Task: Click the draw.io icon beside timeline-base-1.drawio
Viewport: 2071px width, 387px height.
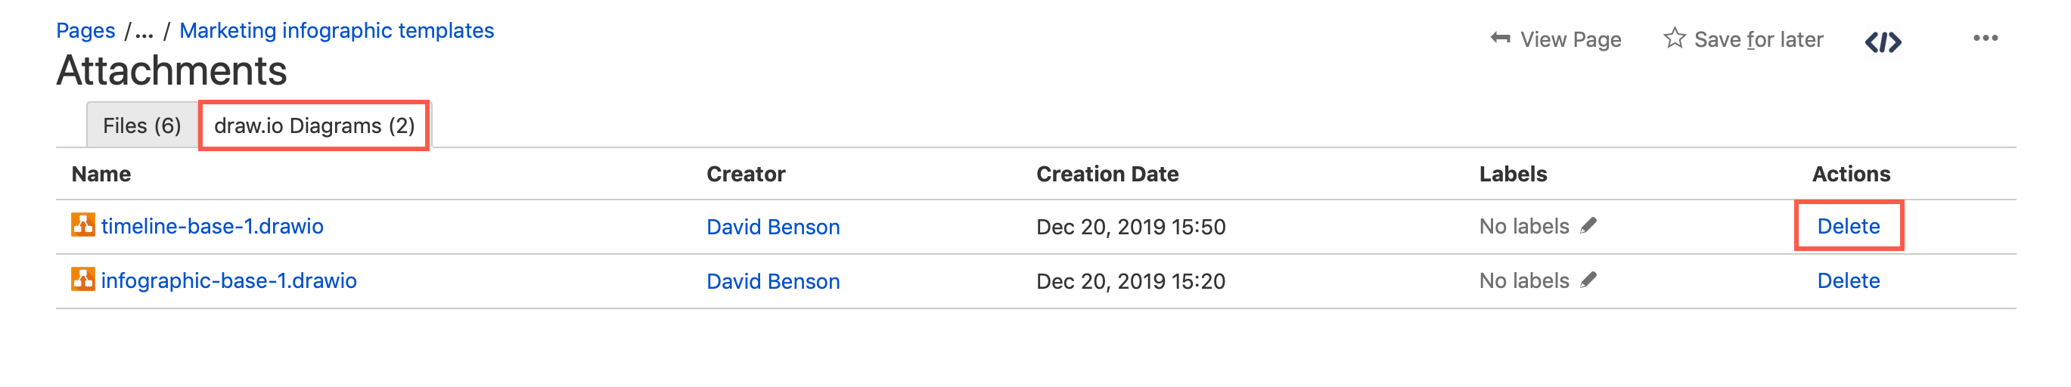Action: [82, 224]
